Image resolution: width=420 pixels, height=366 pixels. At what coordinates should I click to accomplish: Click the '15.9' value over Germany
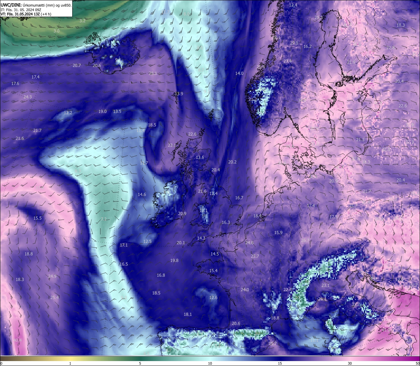[278, 233]
